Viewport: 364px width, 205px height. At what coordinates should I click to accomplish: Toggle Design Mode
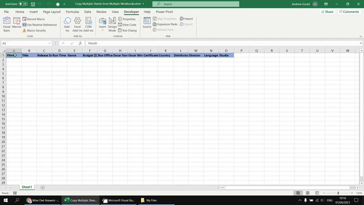112,24
